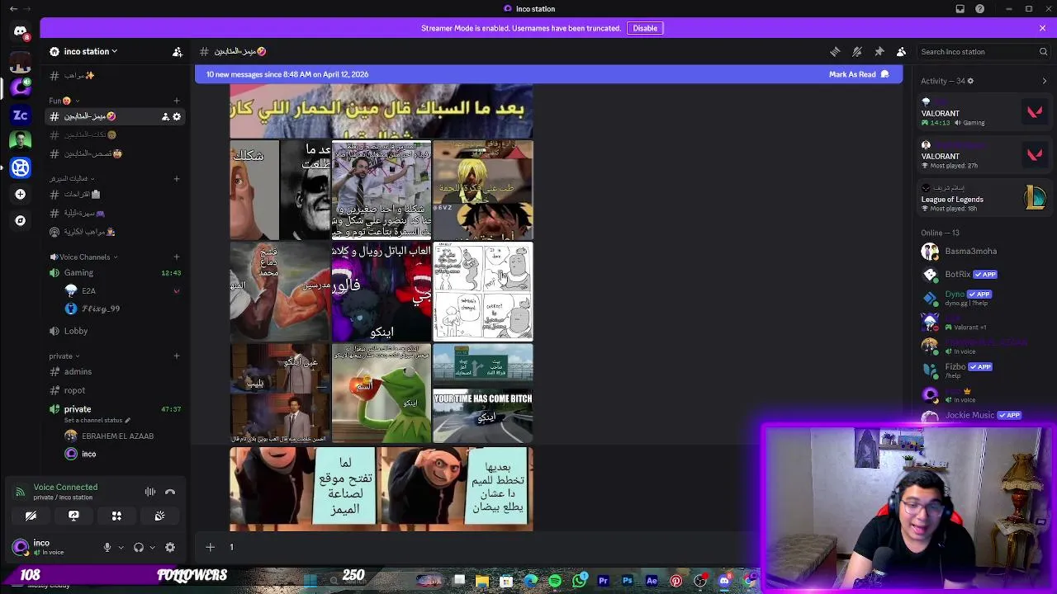1057x594 pixels.
Task: Create channel in private category
Action: pyautogui.click(x=176, y=356)
